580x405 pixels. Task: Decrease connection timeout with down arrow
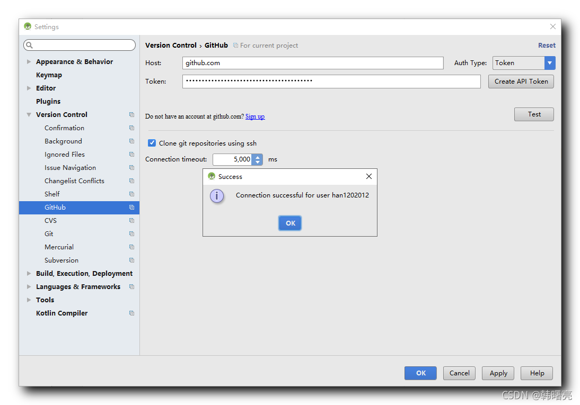[258, 162]
